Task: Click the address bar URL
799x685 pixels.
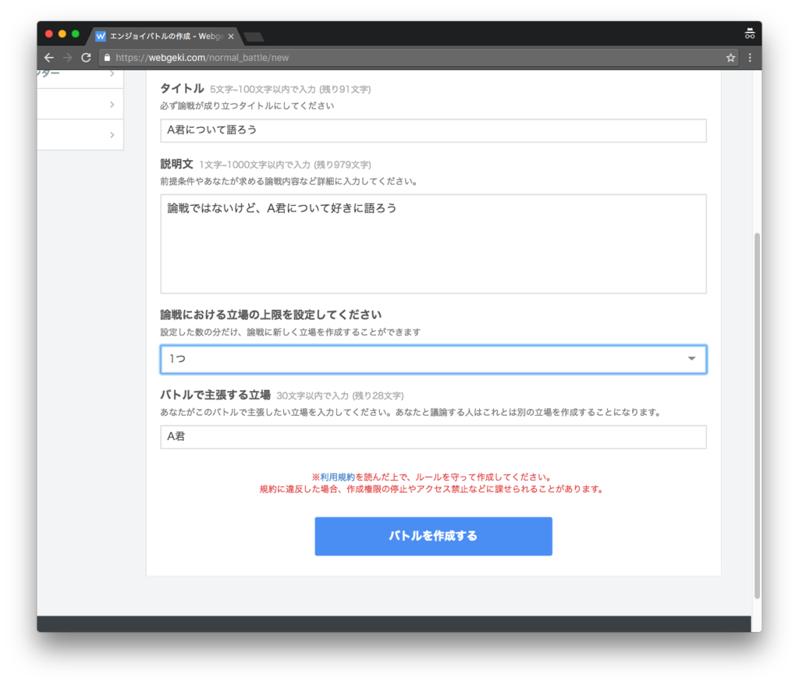Action: (234, 57)
